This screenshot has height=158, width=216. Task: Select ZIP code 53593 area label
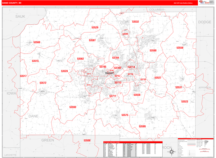73,107
